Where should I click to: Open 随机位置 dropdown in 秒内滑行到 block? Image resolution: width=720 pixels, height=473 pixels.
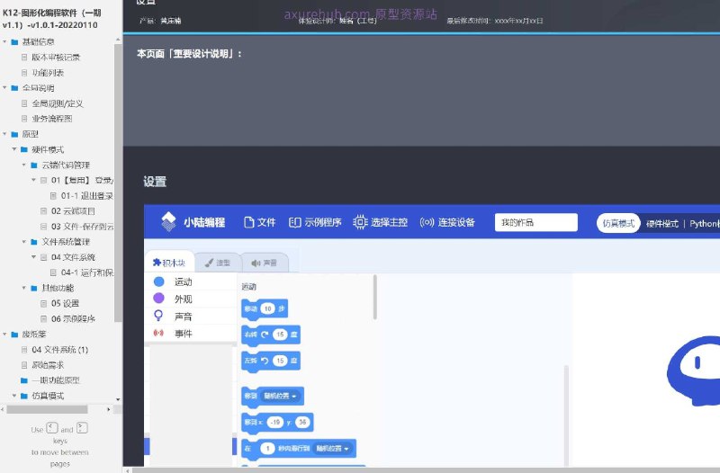(332, 448)
